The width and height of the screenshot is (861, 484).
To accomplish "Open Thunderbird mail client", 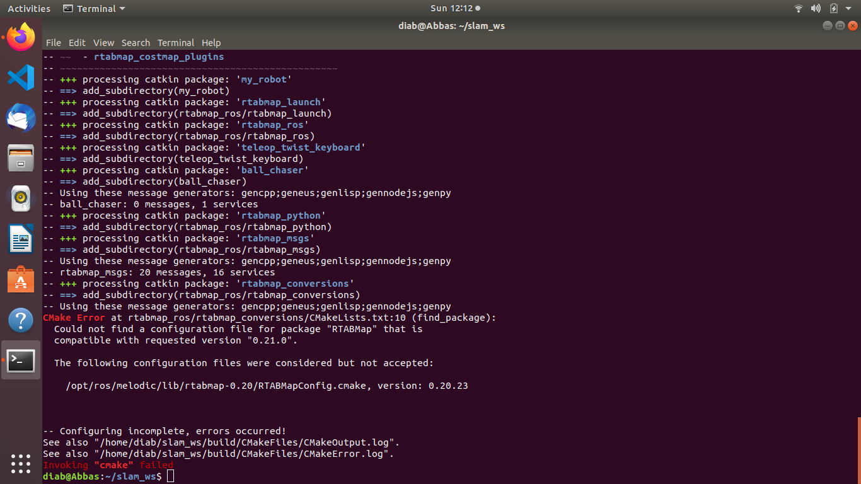I will [21, 118].
